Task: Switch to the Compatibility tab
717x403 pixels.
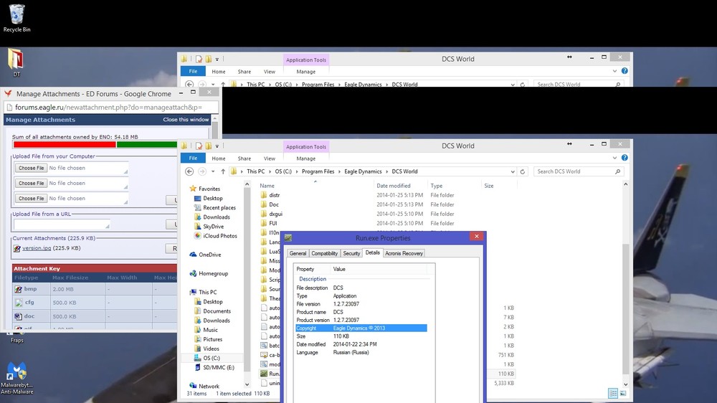Action: tap(324, 253)
